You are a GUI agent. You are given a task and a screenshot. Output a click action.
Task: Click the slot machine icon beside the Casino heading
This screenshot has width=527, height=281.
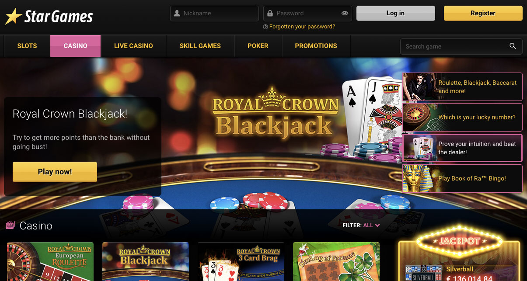coord(10,225)
